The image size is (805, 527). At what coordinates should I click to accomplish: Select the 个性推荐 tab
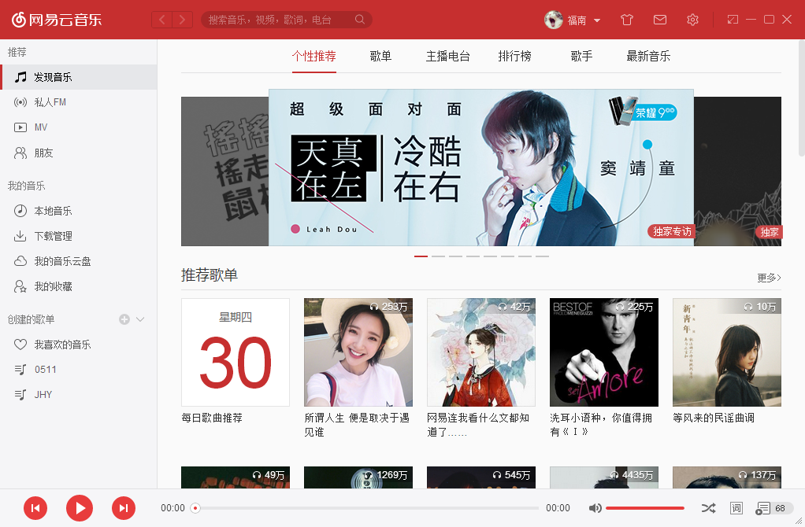pos(314,56)
